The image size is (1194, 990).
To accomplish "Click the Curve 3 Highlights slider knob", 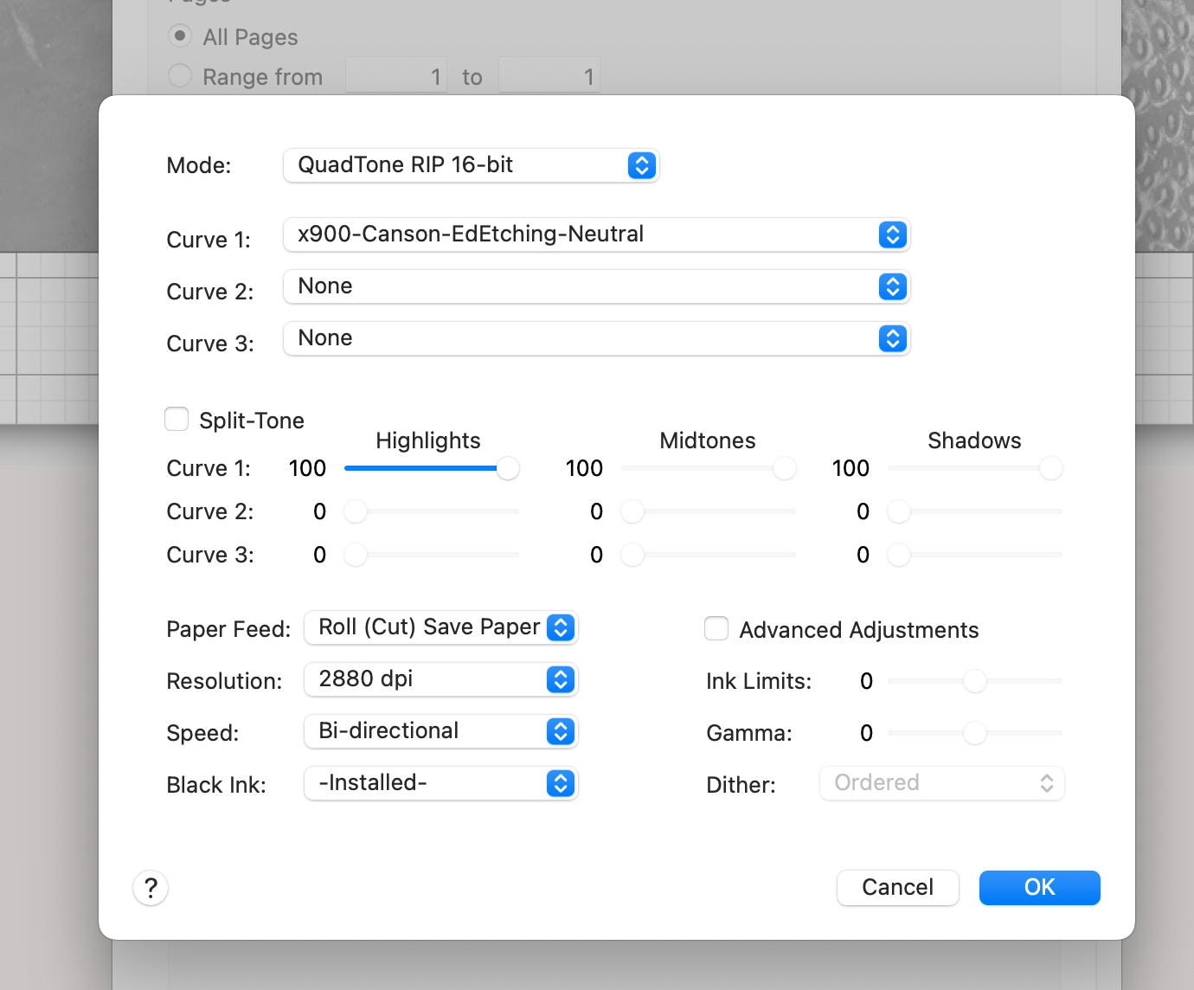I will pos(356,555).
